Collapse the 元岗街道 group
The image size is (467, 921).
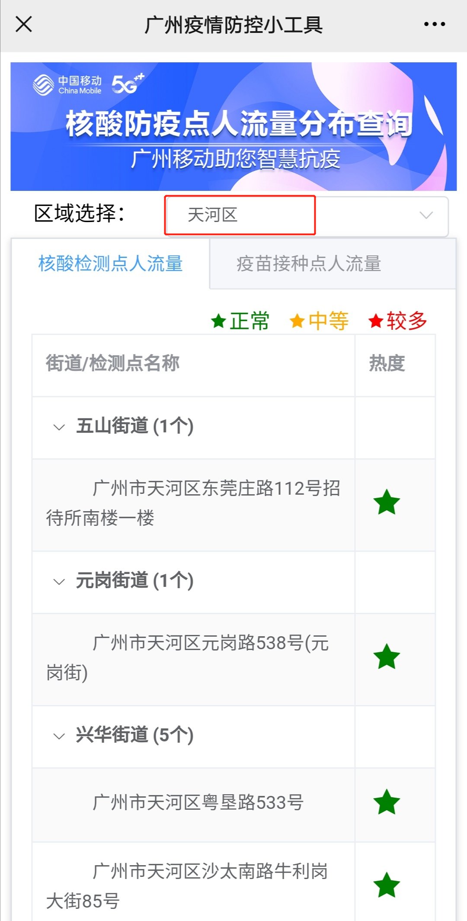[x=59, y=581]
